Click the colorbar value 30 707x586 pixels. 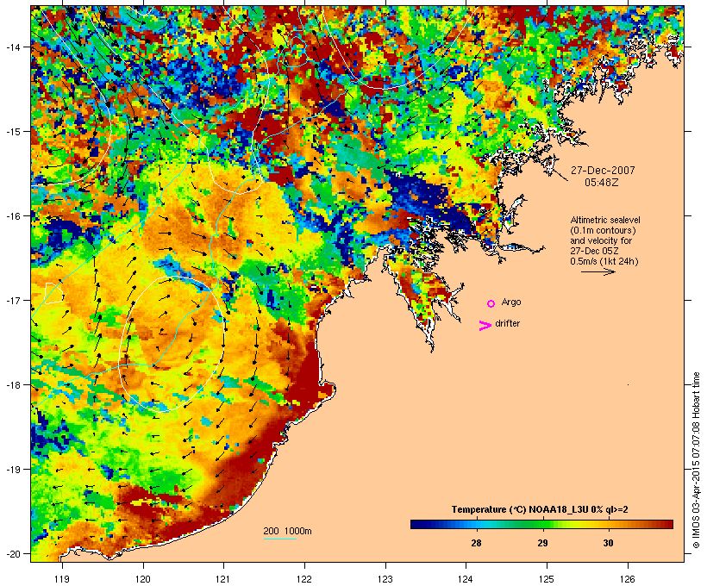coord(608,543)
